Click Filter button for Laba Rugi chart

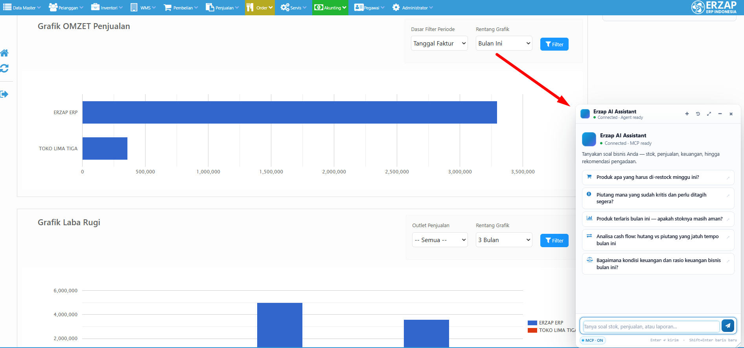[554, 241]
